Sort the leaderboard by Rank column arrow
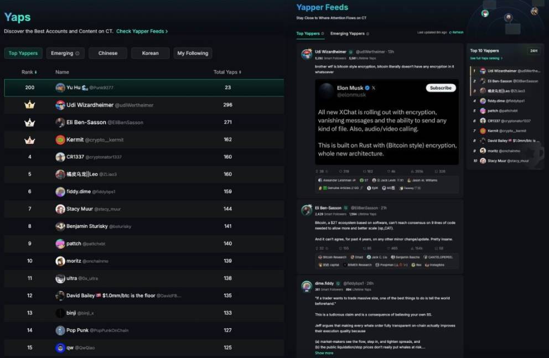Viewport: 549px width, 358px height. pos(36,72)
